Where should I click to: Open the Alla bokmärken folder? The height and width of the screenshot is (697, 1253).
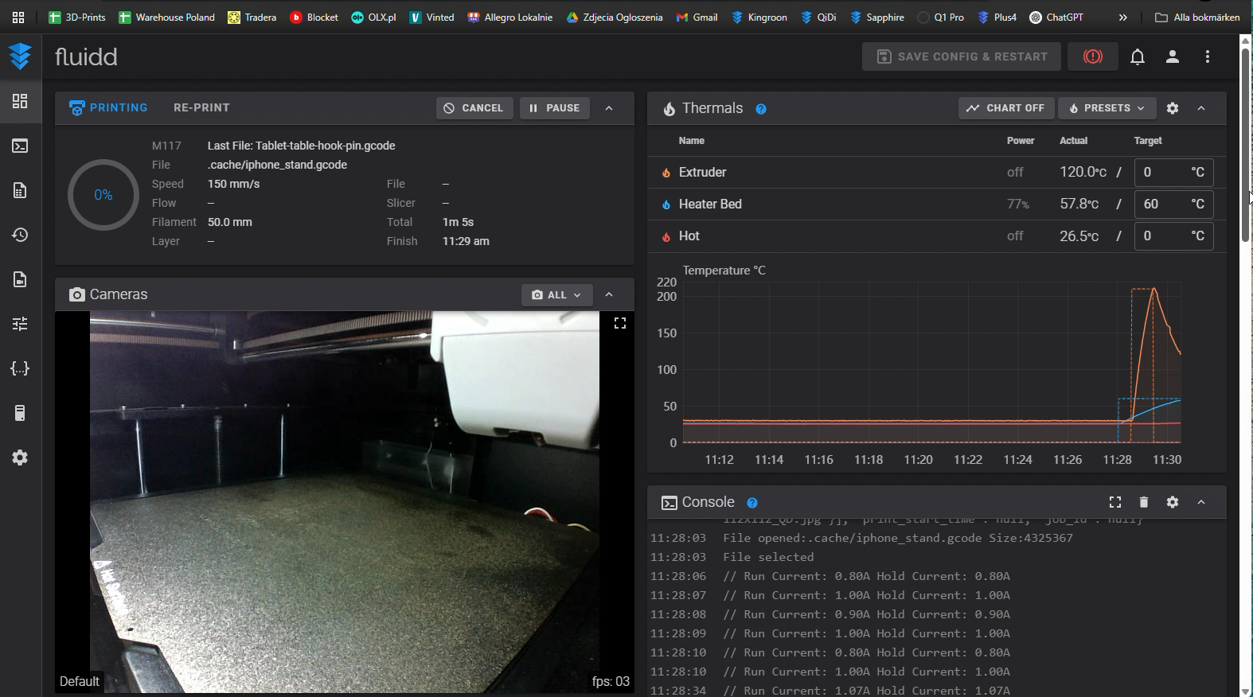[1197, 18]
